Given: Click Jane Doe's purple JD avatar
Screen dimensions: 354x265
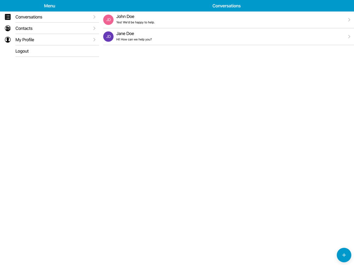Looking at the screenshot, I should click(x=108, y=36).
